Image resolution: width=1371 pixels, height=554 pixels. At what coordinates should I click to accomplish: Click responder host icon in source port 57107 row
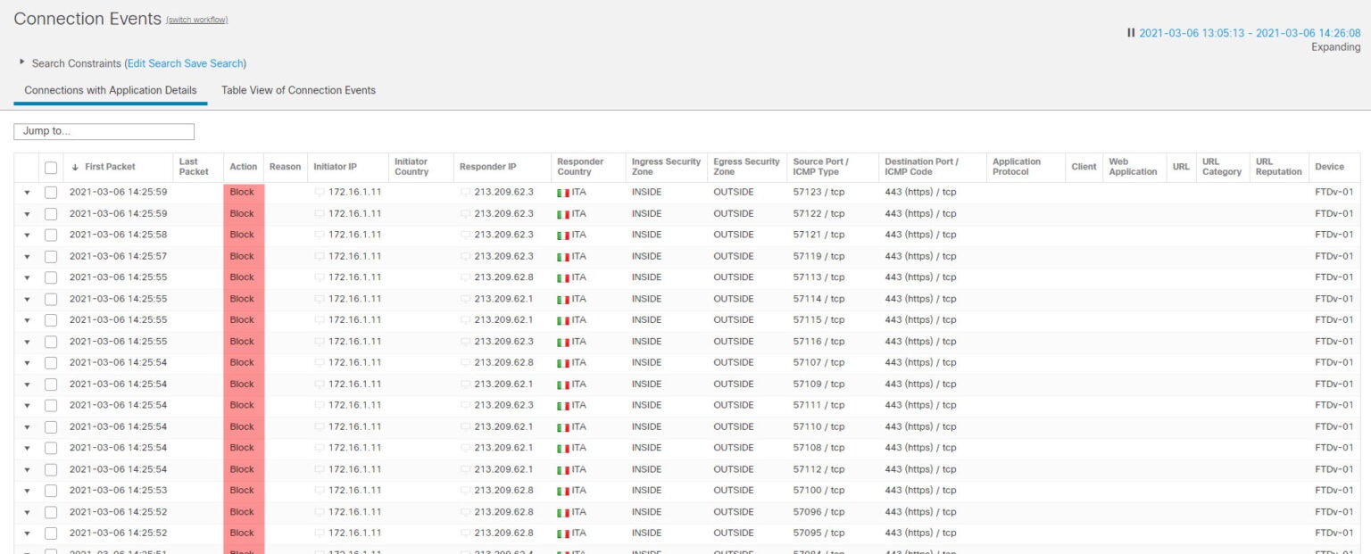click(x=465, y=362)
